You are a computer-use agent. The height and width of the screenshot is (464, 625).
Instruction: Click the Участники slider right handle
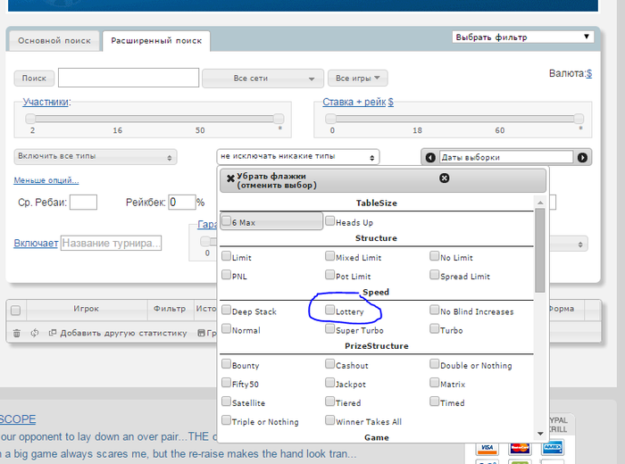[x=279, y=119]
